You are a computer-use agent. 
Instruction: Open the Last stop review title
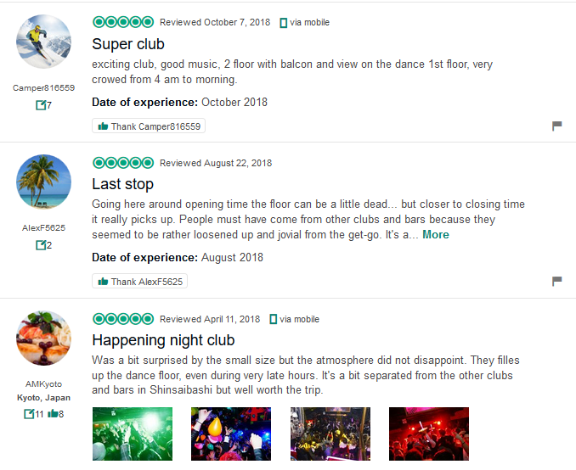click(x=122, y=184)
